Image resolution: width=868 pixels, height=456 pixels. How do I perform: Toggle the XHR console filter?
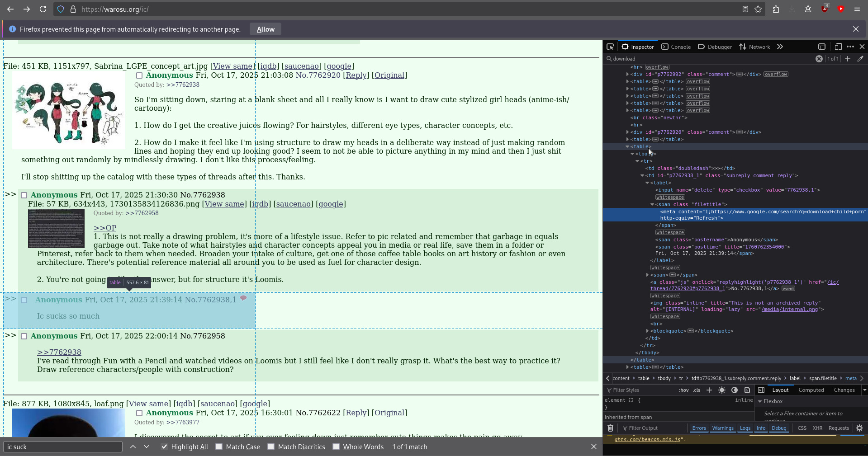(x=817, y=428)
